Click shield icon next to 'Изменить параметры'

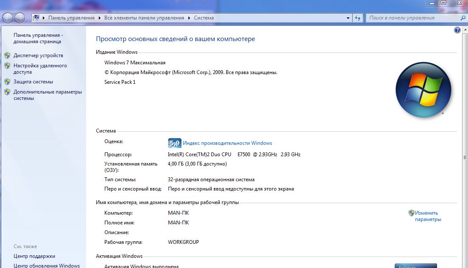click(x=412, y=213)
